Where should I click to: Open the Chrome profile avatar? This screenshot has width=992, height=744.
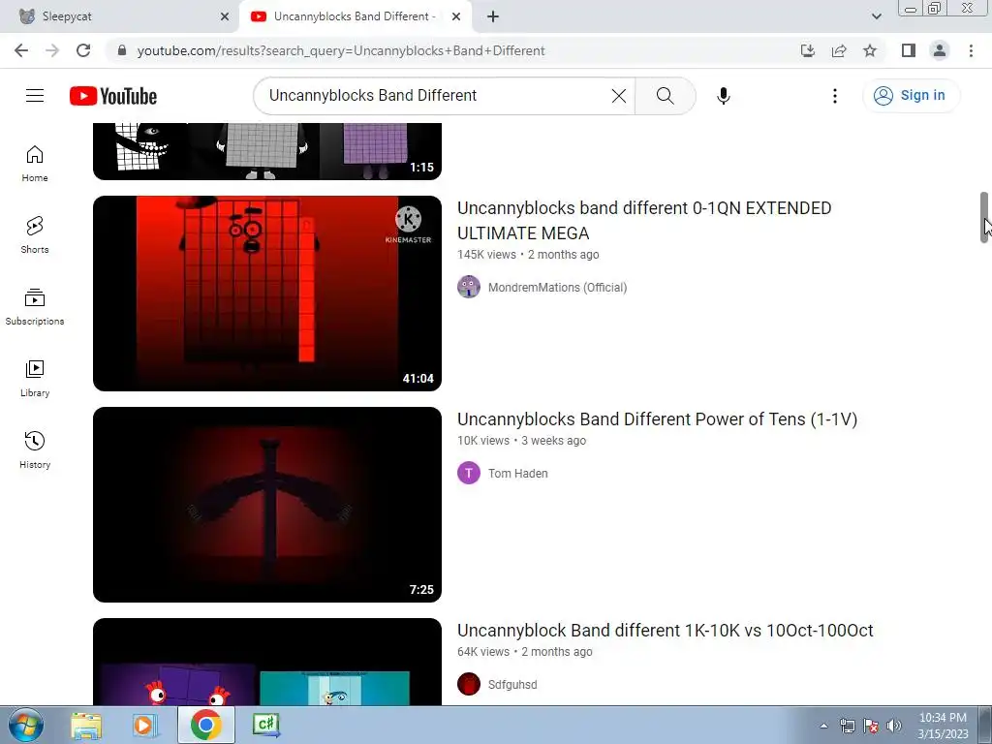click(940, 50)
